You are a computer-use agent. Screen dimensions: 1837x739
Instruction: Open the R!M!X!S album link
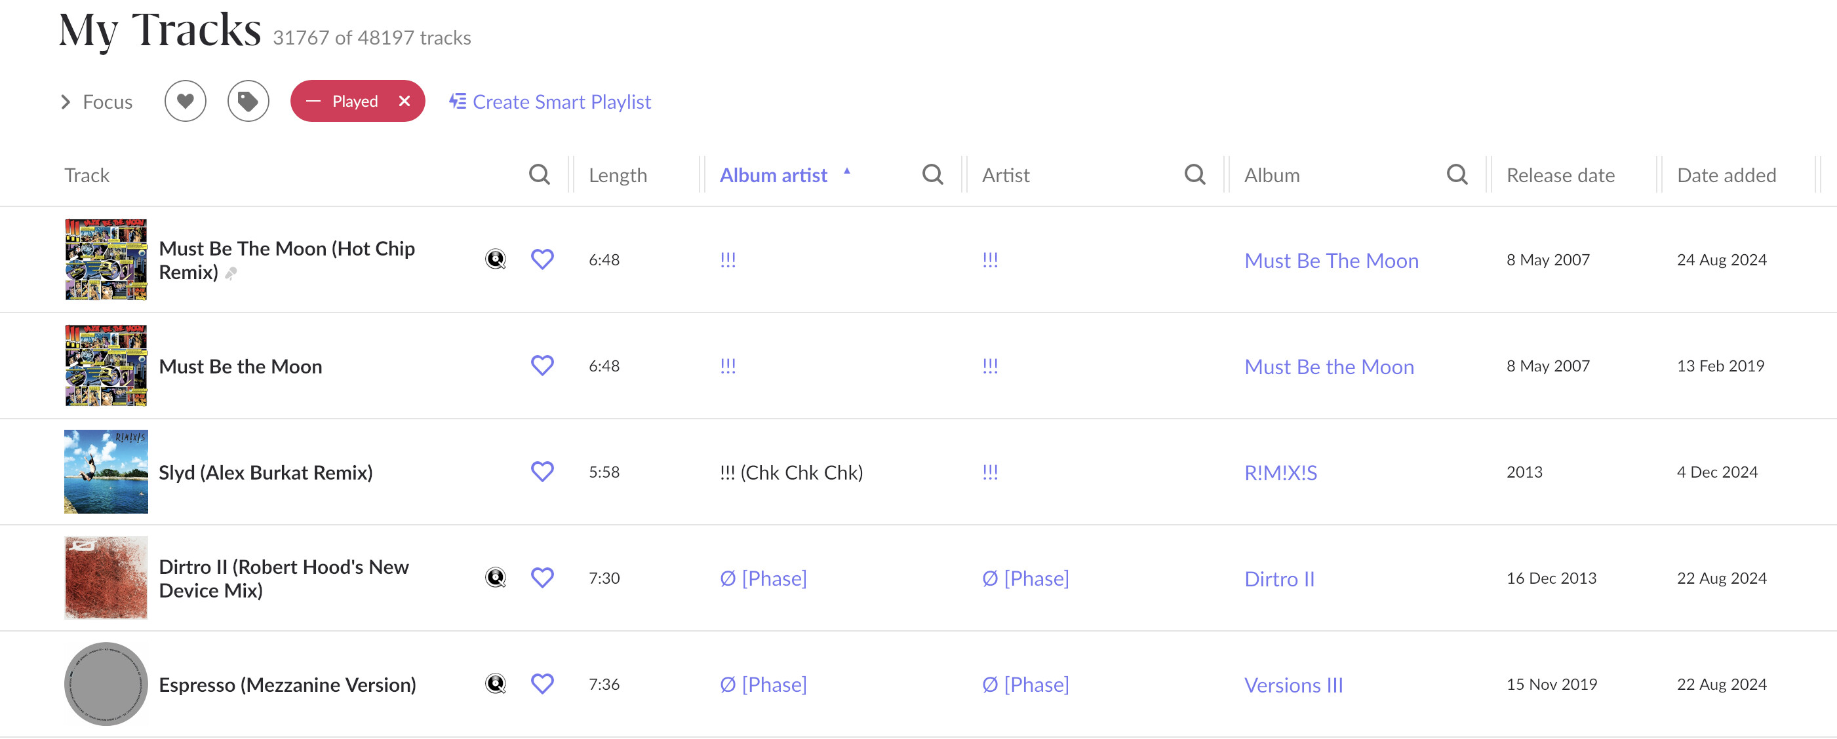coord(1280,472)
